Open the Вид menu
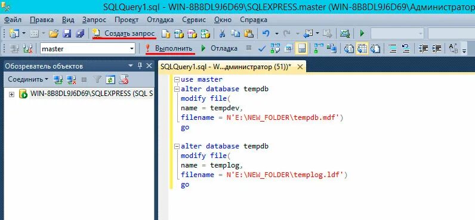 tap(68, 20)
